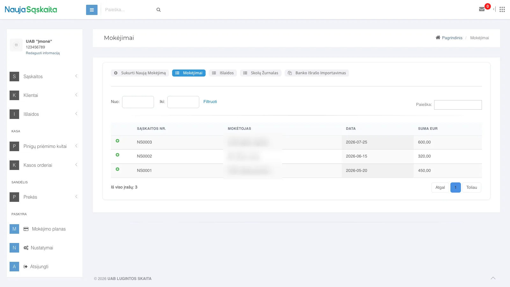
Task: Expand row NS0002 with green plus icon
Action: [117, 155]
